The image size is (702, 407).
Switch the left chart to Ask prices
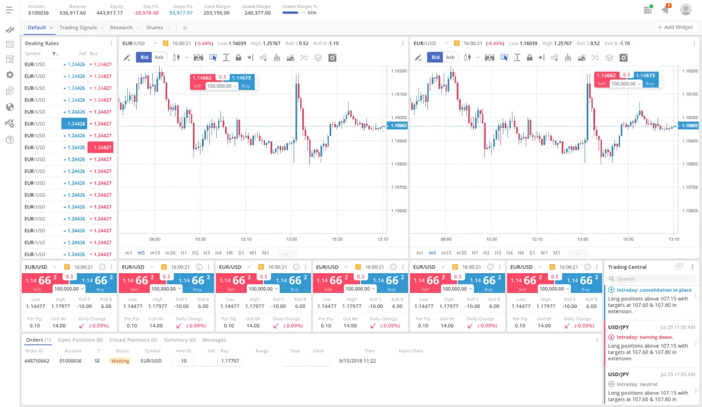click(x=159, y=57)
